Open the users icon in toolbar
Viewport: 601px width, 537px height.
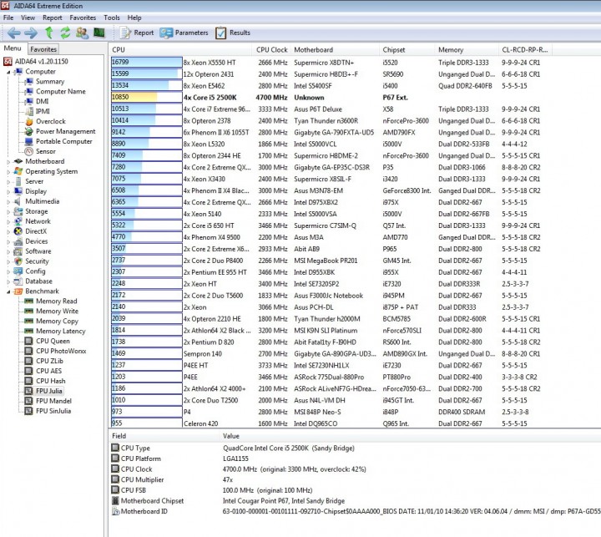(x=82, y=33)
